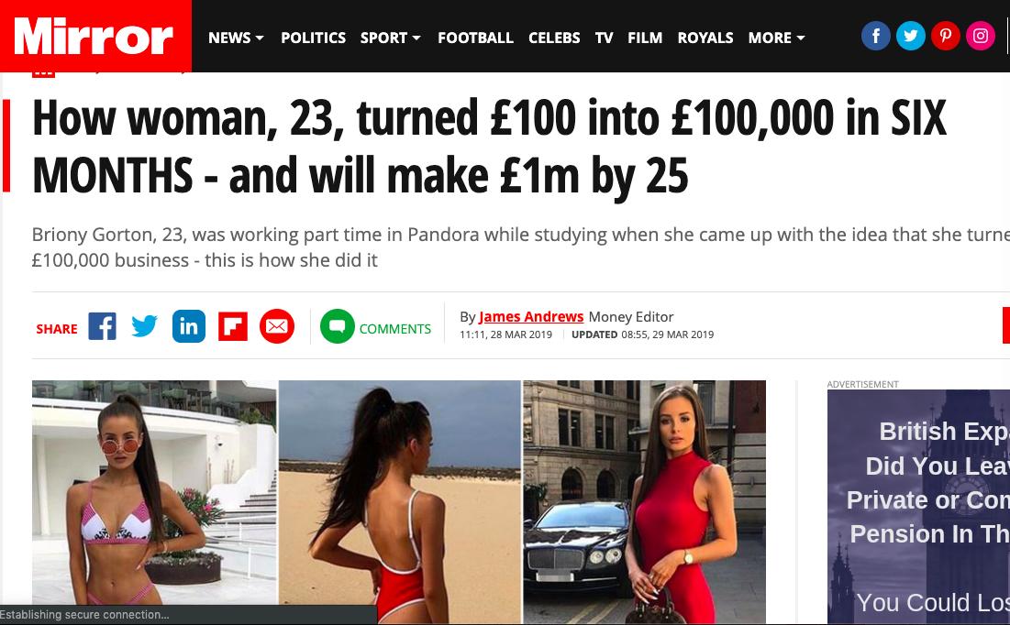
Task: Share article on Twitter
Action: (144, 326)
